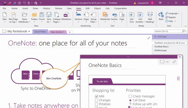
Task: Click the Back arrow in quick access toolbar
Action: [x=20, y=3]
